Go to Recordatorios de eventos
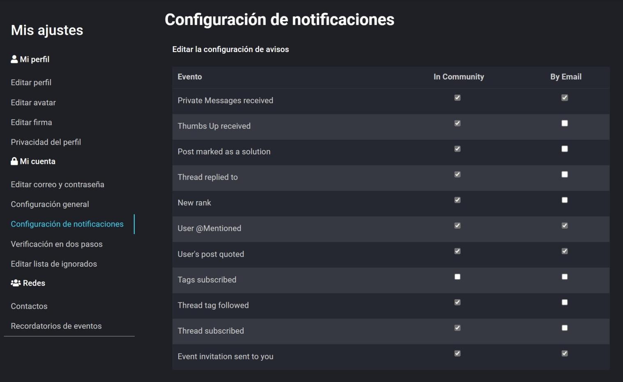This screenshot has width=623, height=382. point(56,326)
